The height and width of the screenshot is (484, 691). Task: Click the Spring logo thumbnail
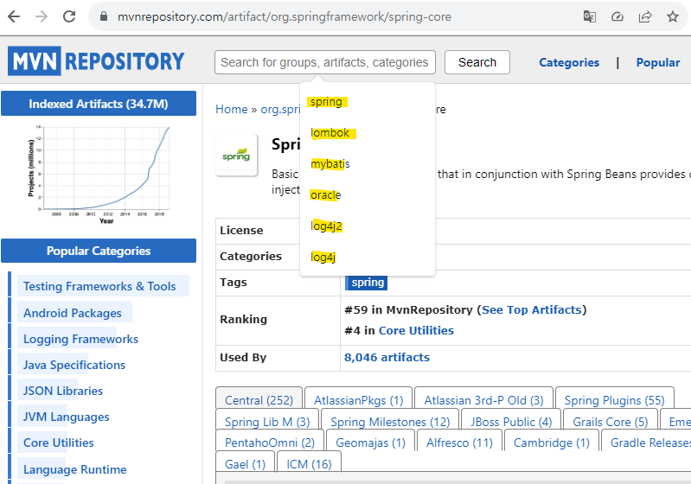pos(236,155)
